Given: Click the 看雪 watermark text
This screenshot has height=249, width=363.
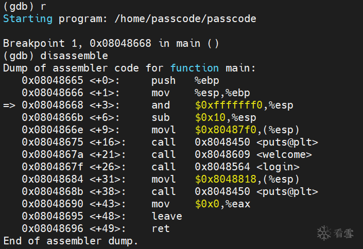Looking at the screenshot, I should click(342, 233).
